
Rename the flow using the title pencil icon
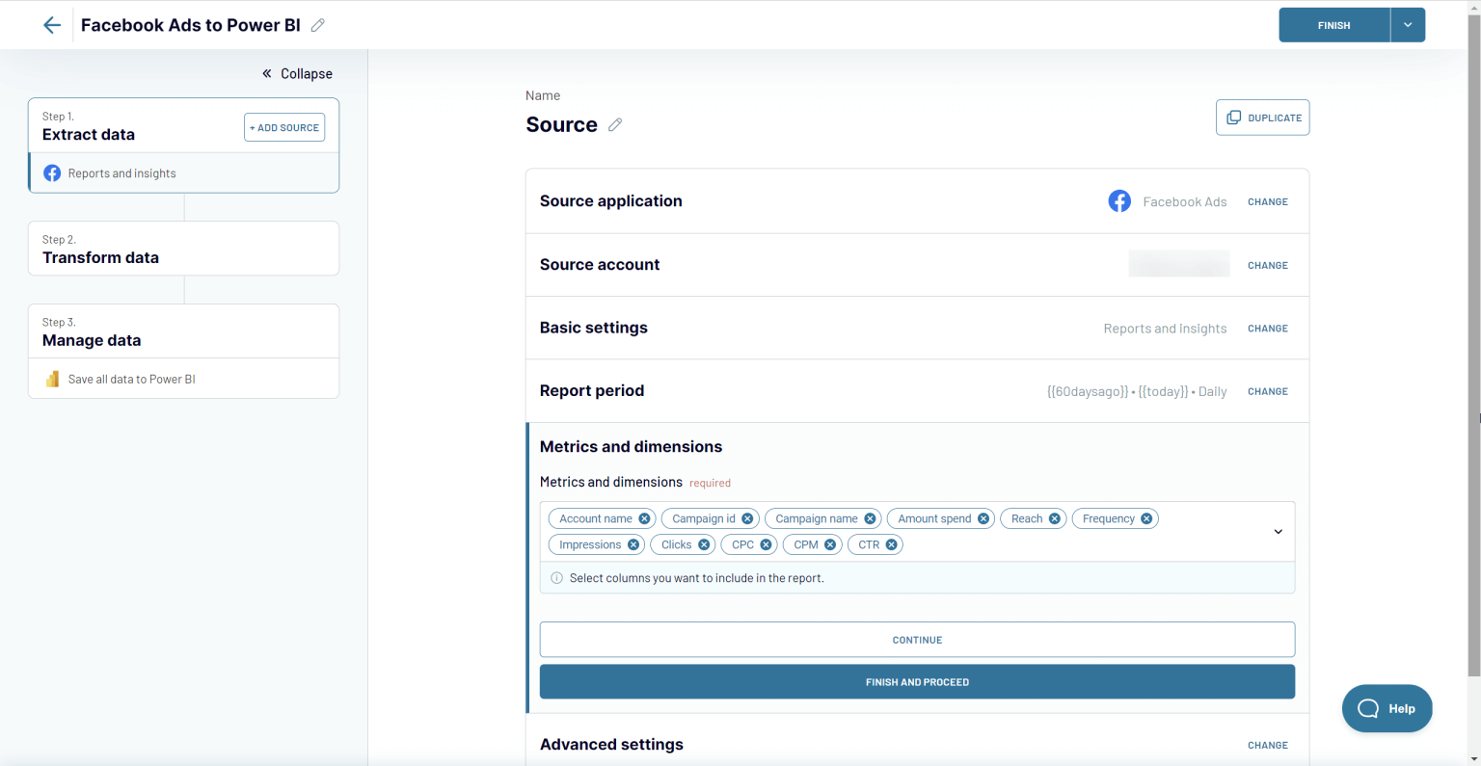pos(318,26)
